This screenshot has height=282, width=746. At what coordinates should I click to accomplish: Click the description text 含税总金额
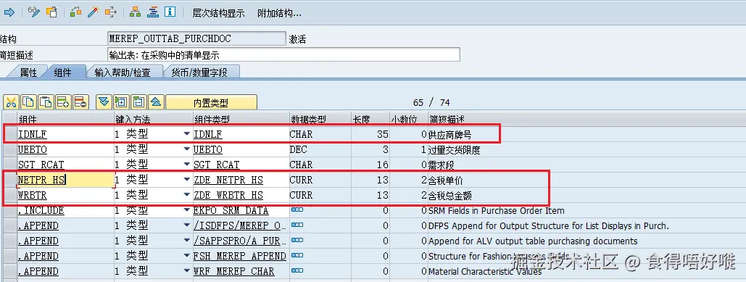pyautogui.click(x=450, y=196)
